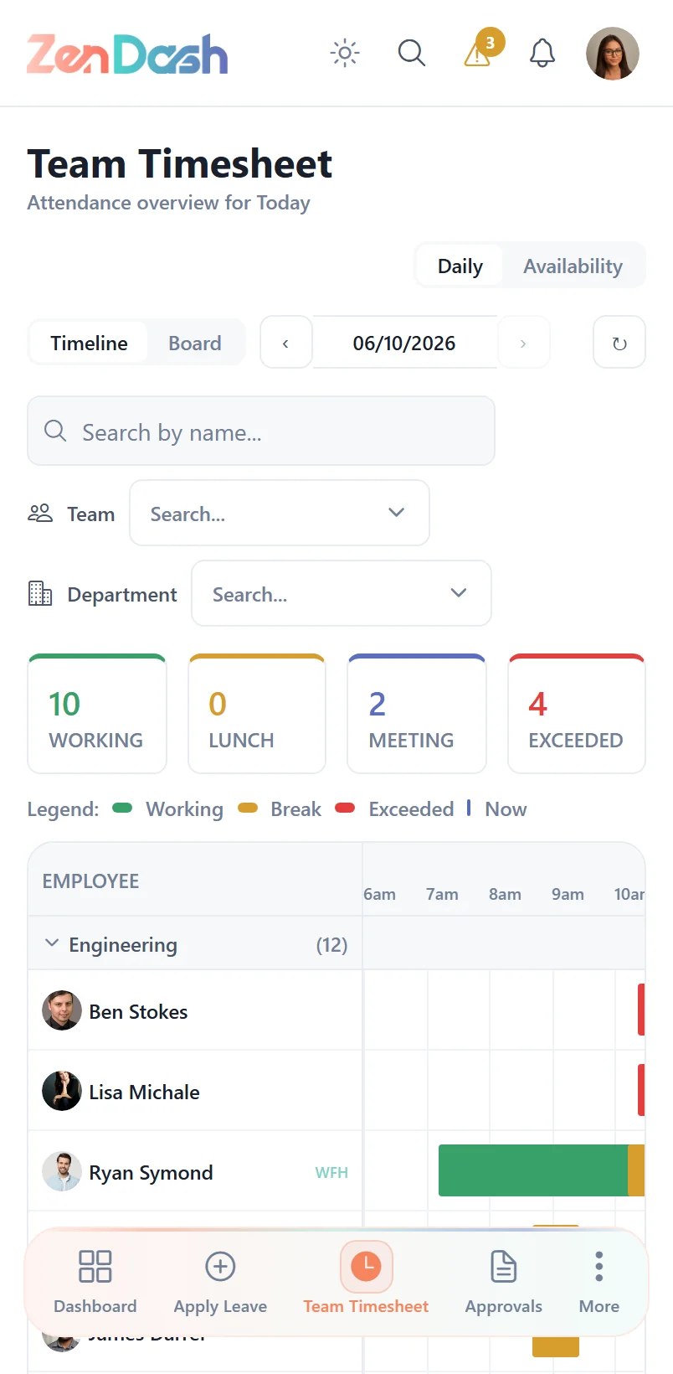673x1374 pixels.
Task: Click the green Working legend swatch
Action: (122, 808)
